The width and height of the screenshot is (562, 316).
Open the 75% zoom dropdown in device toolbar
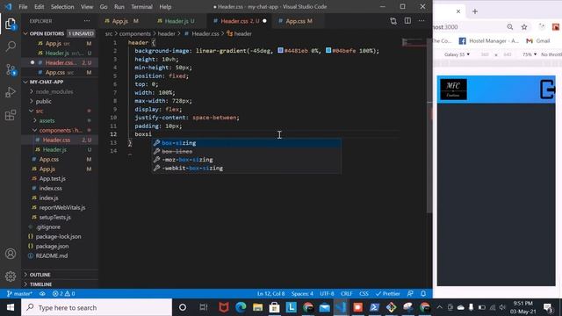(x=530, y=54)
